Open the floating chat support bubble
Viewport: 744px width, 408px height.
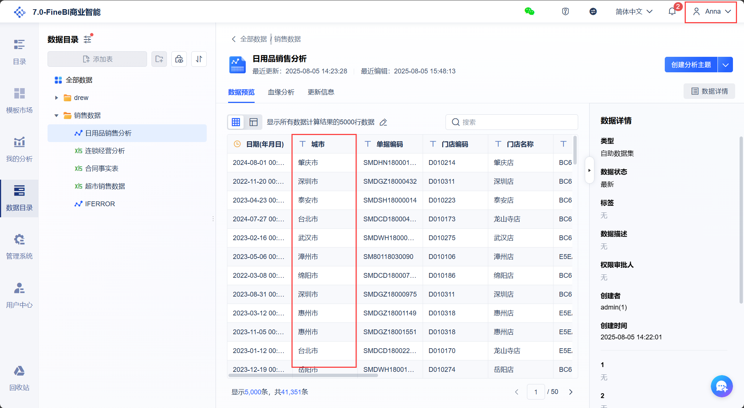click(x=721, y=386)
